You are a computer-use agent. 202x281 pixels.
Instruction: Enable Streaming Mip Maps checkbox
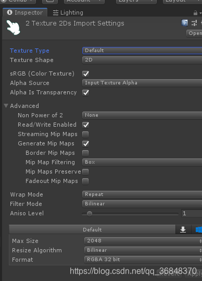(85, 134)
